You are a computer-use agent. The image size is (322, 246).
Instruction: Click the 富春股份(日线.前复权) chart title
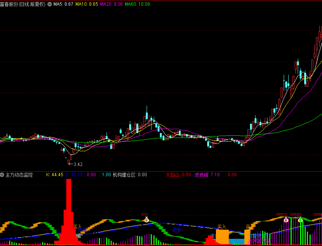pyautogui.click(x=23, y=4)
